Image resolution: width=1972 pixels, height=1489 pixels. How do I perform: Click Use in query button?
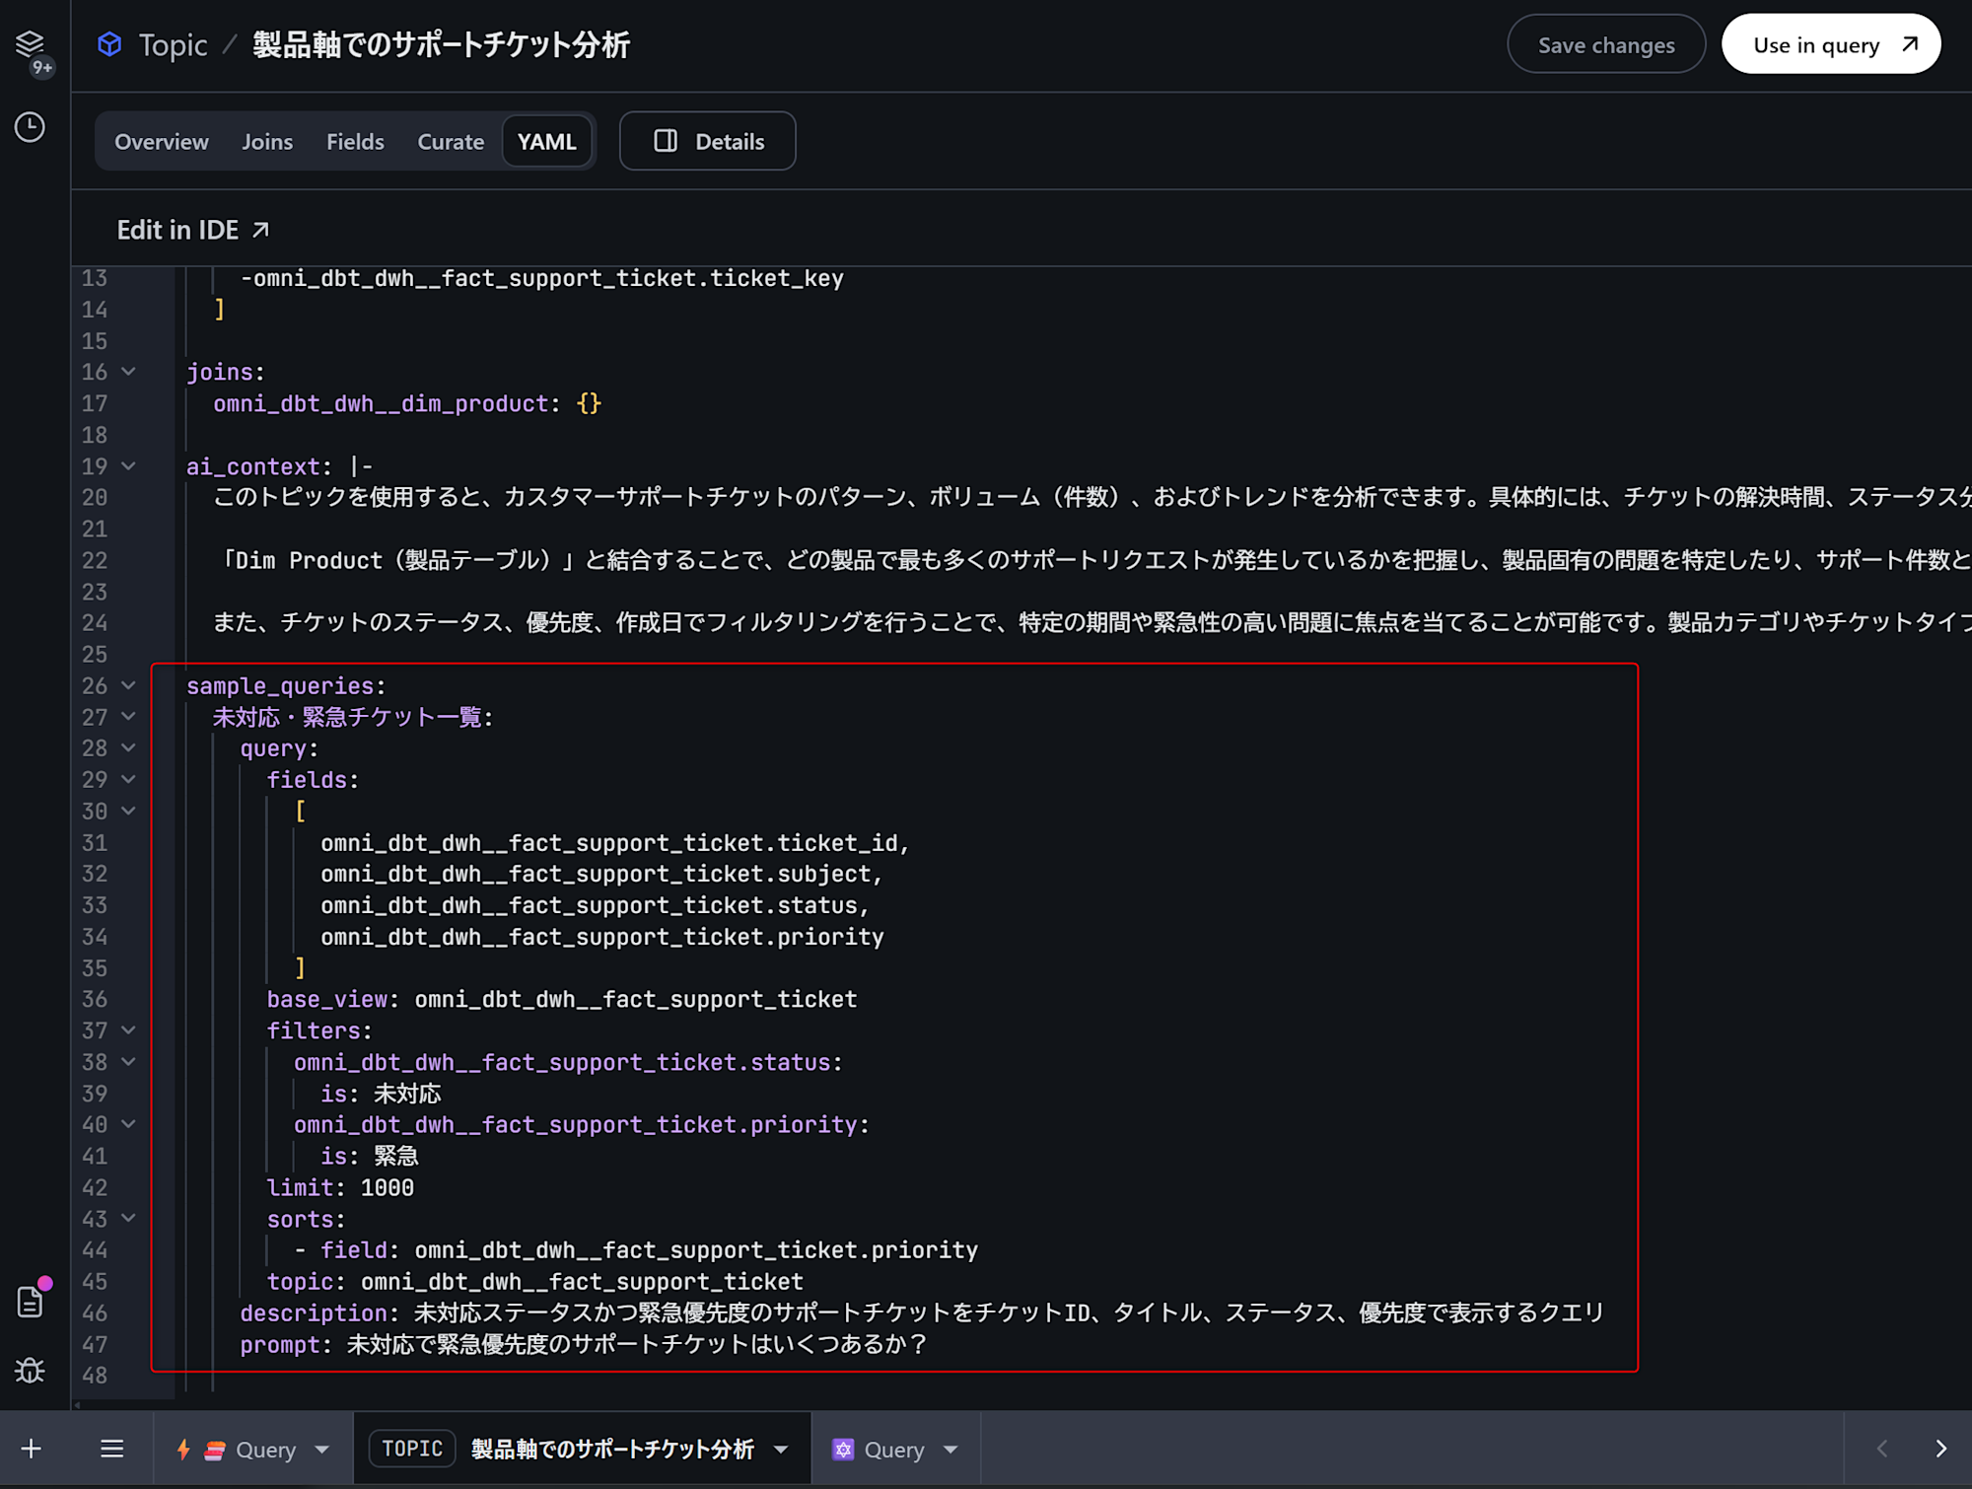tap(1831, 45)
